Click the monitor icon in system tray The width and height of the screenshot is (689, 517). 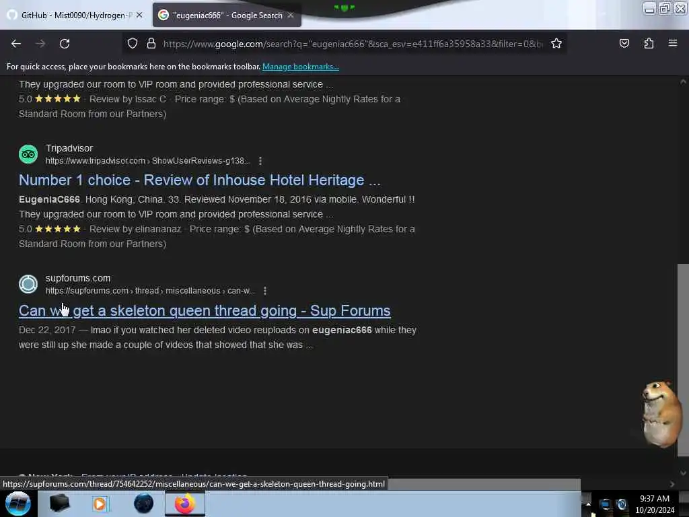point(605,504)
